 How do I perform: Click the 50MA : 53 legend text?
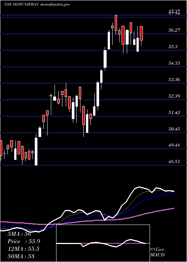point(21,256)
